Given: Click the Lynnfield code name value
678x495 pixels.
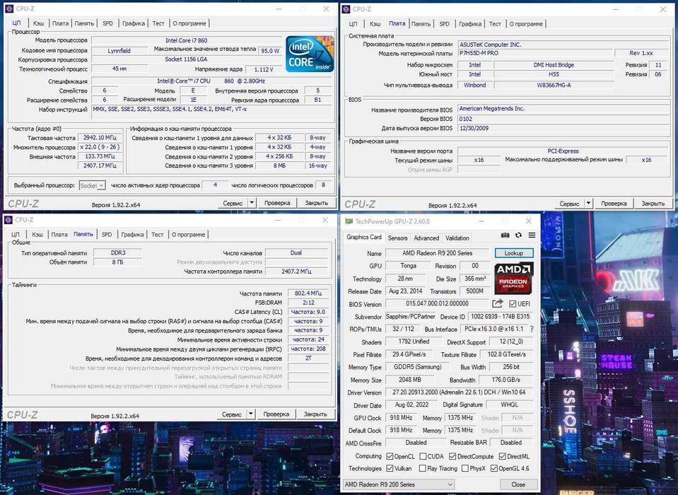Looking at the screenshot, I should pos(119,51).
